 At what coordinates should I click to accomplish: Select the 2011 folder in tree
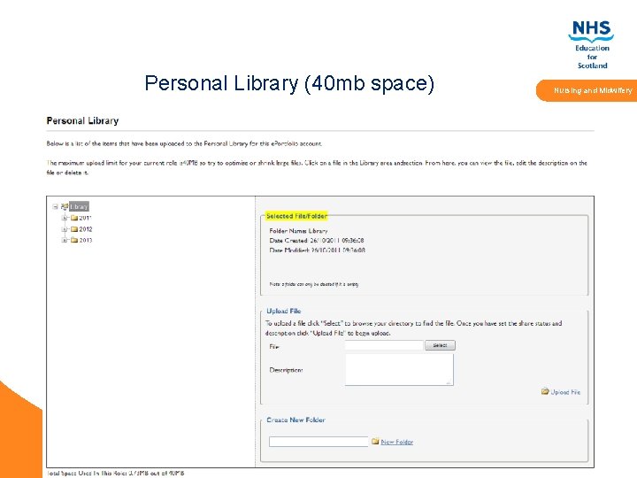coord(85,218)
